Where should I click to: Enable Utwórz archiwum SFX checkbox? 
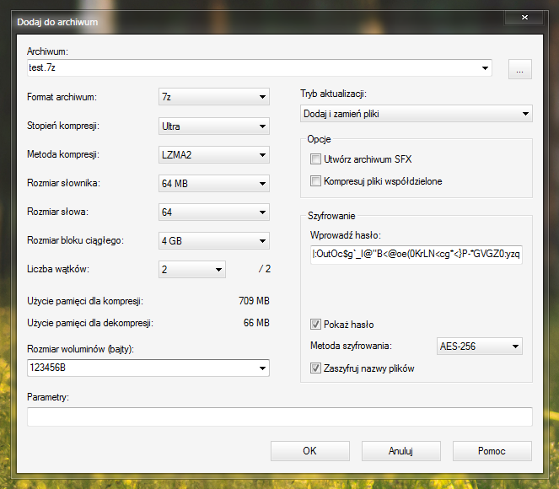(x=315, y=159)
